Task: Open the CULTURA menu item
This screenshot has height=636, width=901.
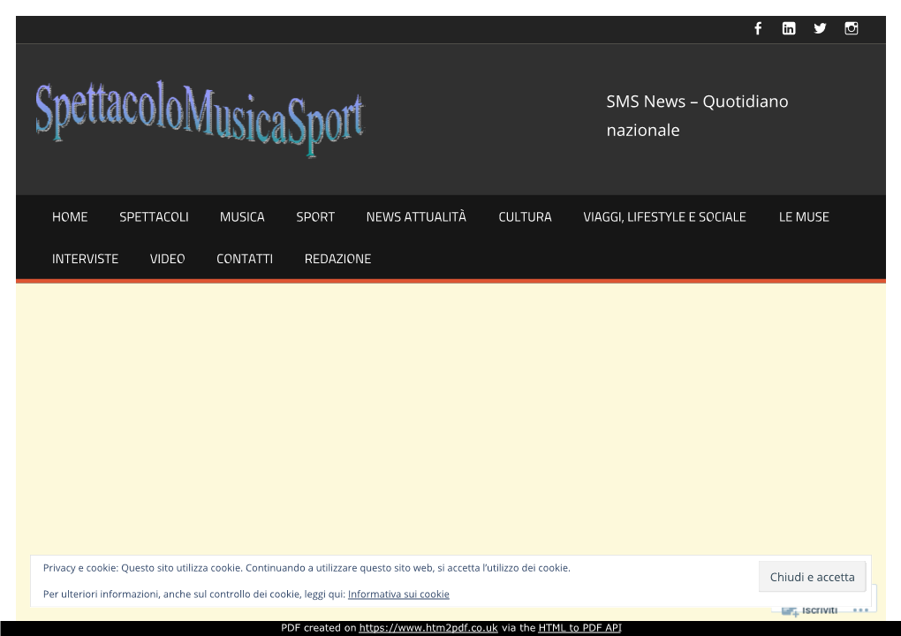Action: [x=525, y=216]
